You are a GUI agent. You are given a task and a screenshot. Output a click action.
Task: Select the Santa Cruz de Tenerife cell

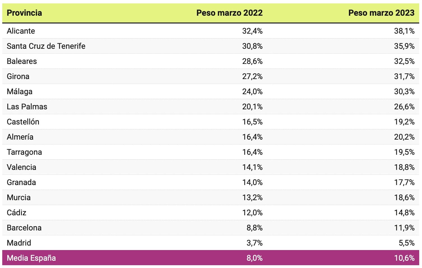pos(46,46)
